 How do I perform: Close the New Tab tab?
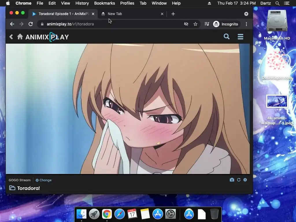coord(162,14)
